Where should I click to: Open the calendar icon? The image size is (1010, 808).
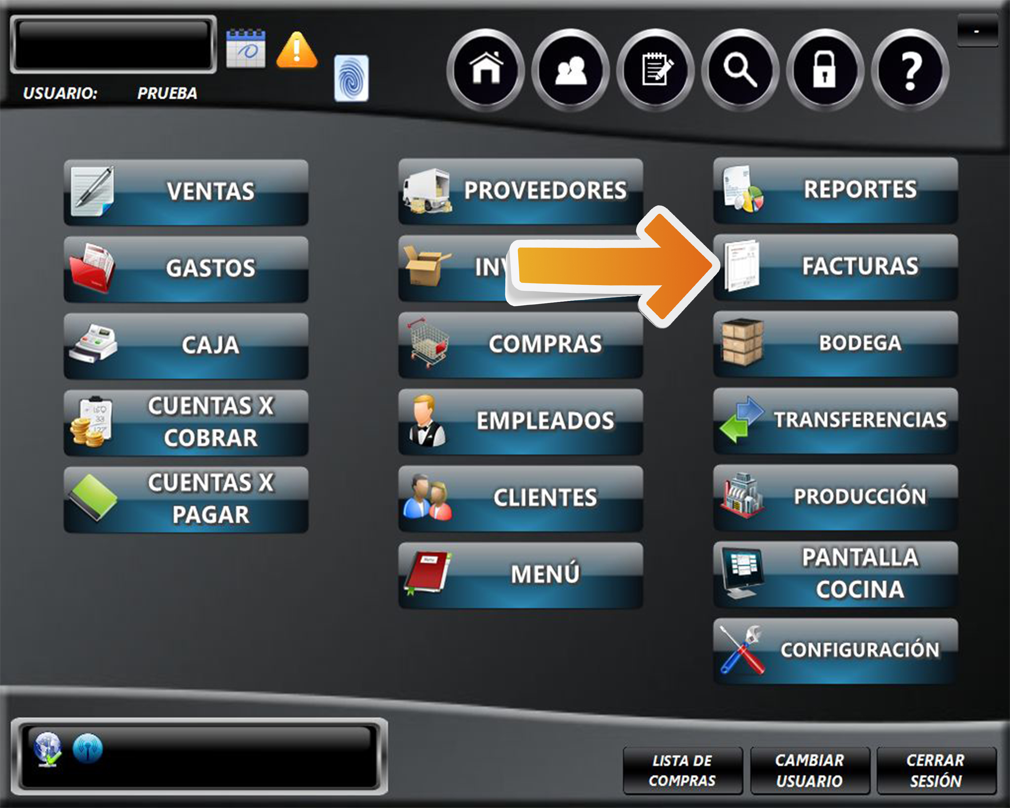point(245,49)
